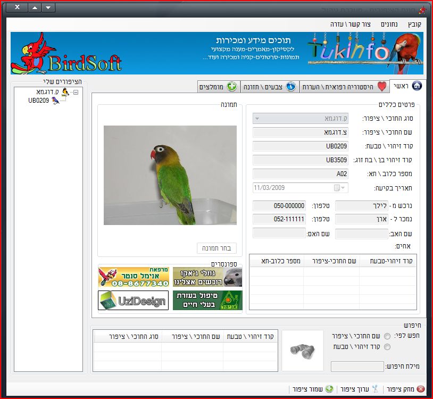Click the tools icon beside ערוך ציפור
The width and height of the screenshot is (433, 399).
[x=374, y=389]
